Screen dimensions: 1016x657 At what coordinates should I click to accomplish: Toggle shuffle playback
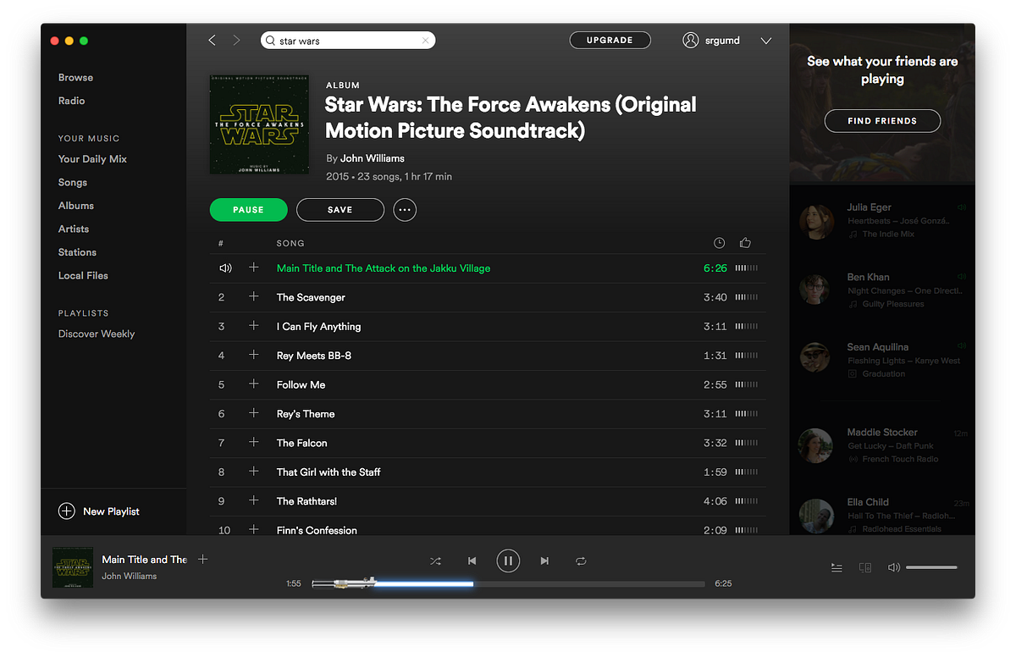[x=435, y=560]
